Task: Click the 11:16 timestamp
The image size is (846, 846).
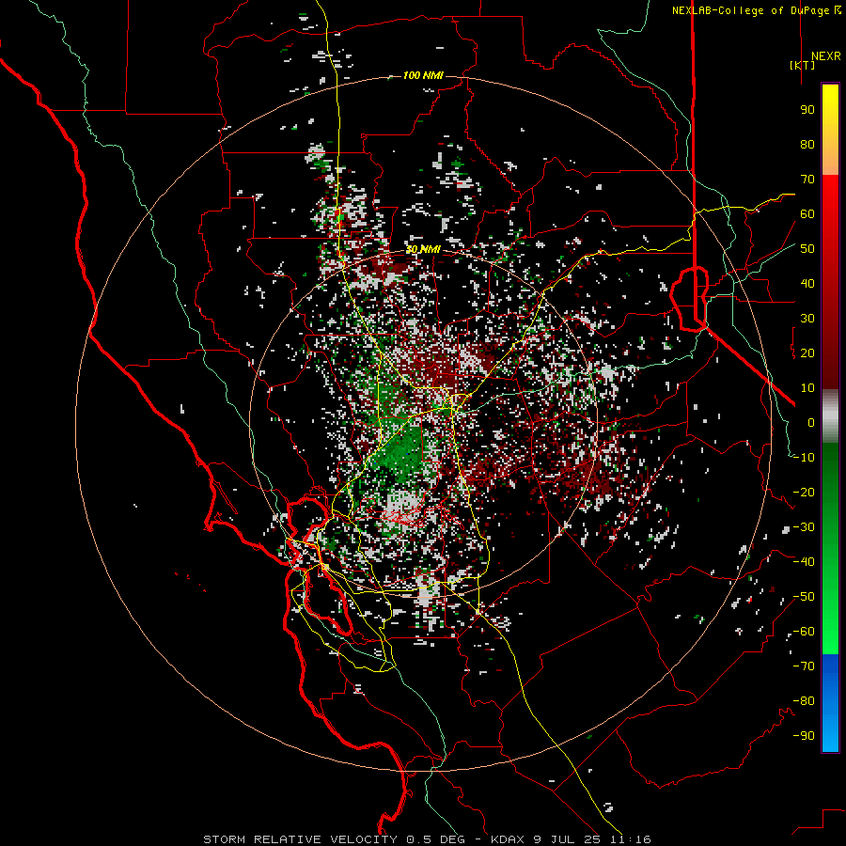Action: [631, 839]
